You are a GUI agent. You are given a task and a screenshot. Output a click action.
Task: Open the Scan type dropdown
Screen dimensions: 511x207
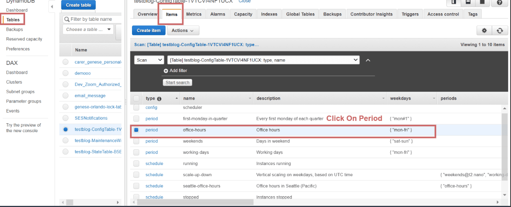click(x=149, y=60)
